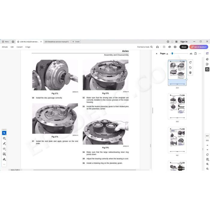Screen dimensions: 210x210
Task: Click the cloud upload icon
Action: pos(169,47)
